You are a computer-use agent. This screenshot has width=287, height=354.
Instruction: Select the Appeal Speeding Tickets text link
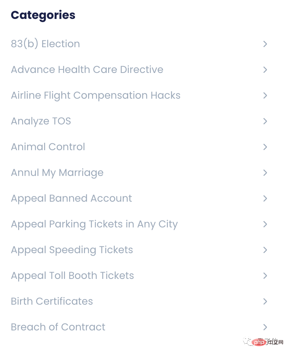72,250
